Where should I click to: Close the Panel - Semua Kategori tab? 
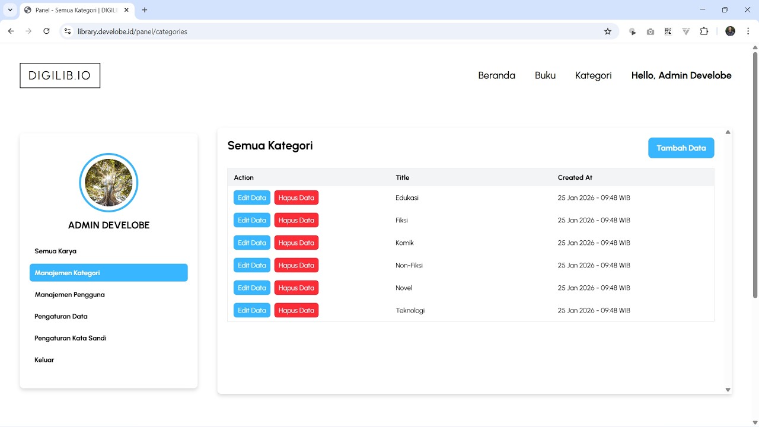coord(126,10)
